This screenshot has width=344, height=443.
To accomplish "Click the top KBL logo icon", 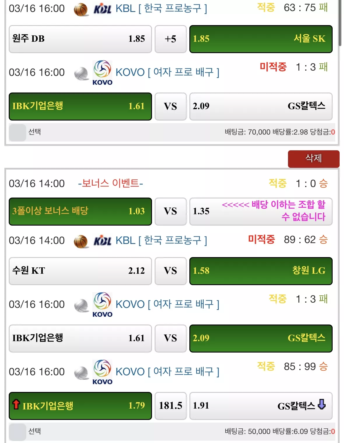I will (102, 9).
